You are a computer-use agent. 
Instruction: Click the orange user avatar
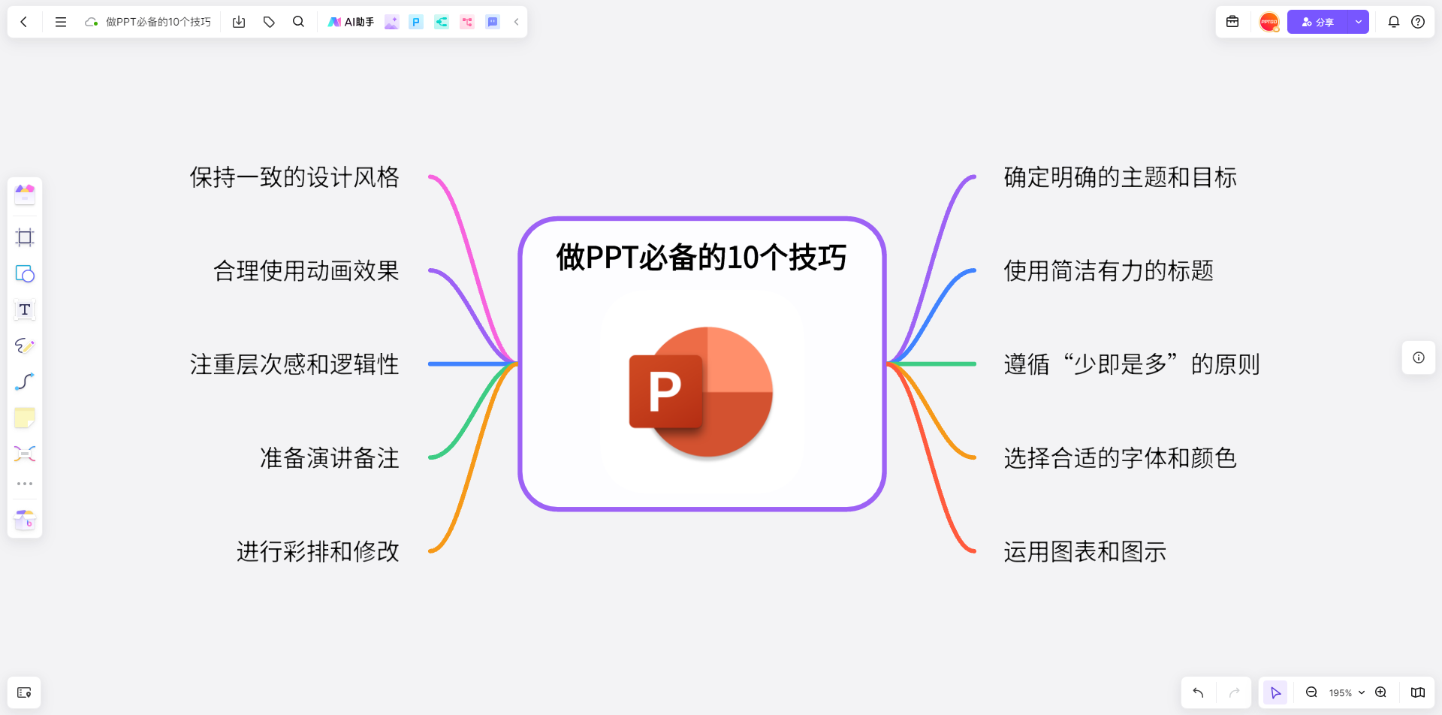(x=1269, y=22)
